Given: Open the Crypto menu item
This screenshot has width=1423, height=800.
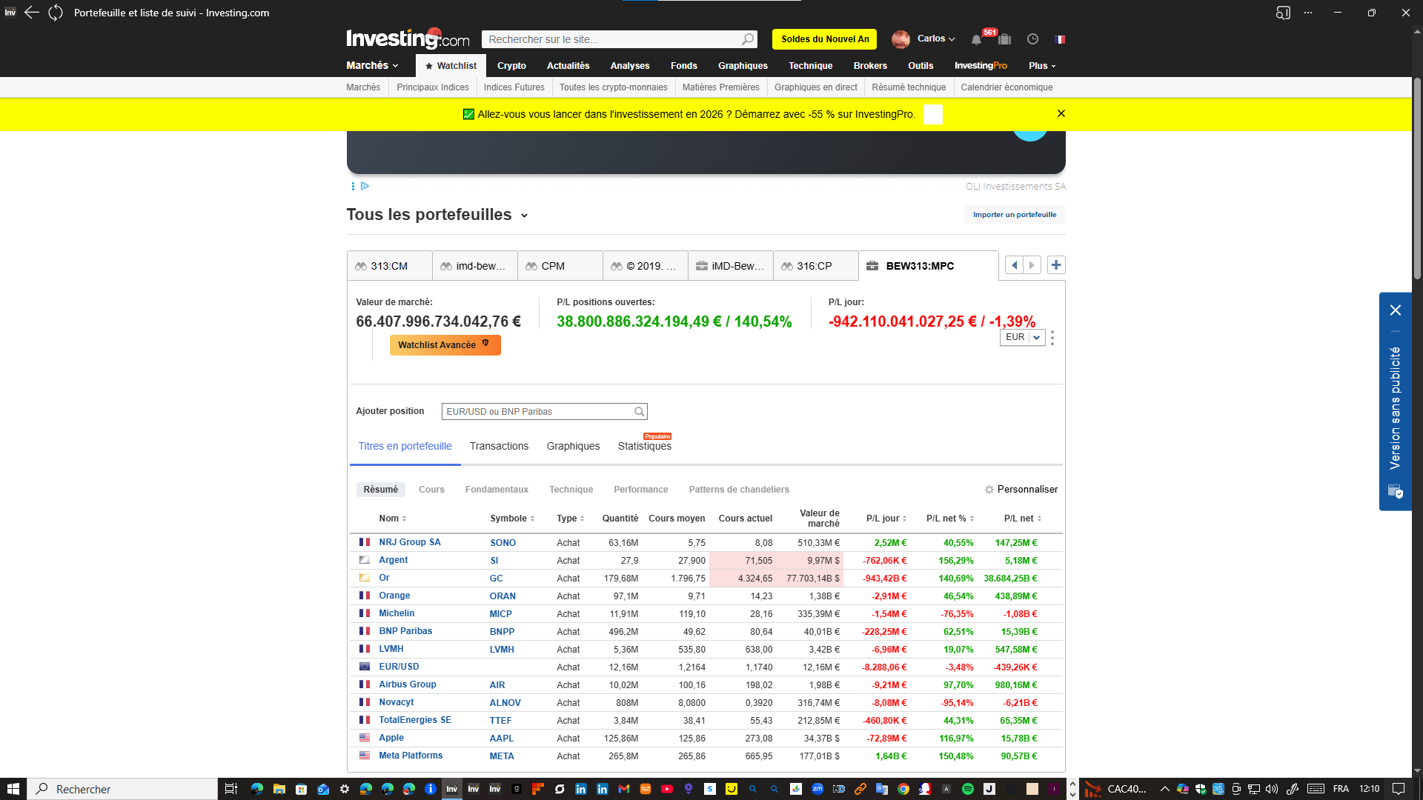Looking at the screenshot, I should pos(511,66).
